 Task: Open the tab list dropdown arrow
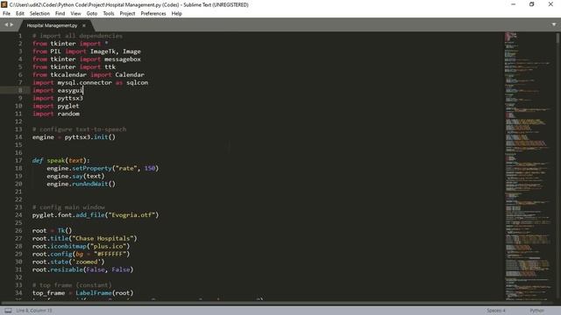[x=554, y=24]
